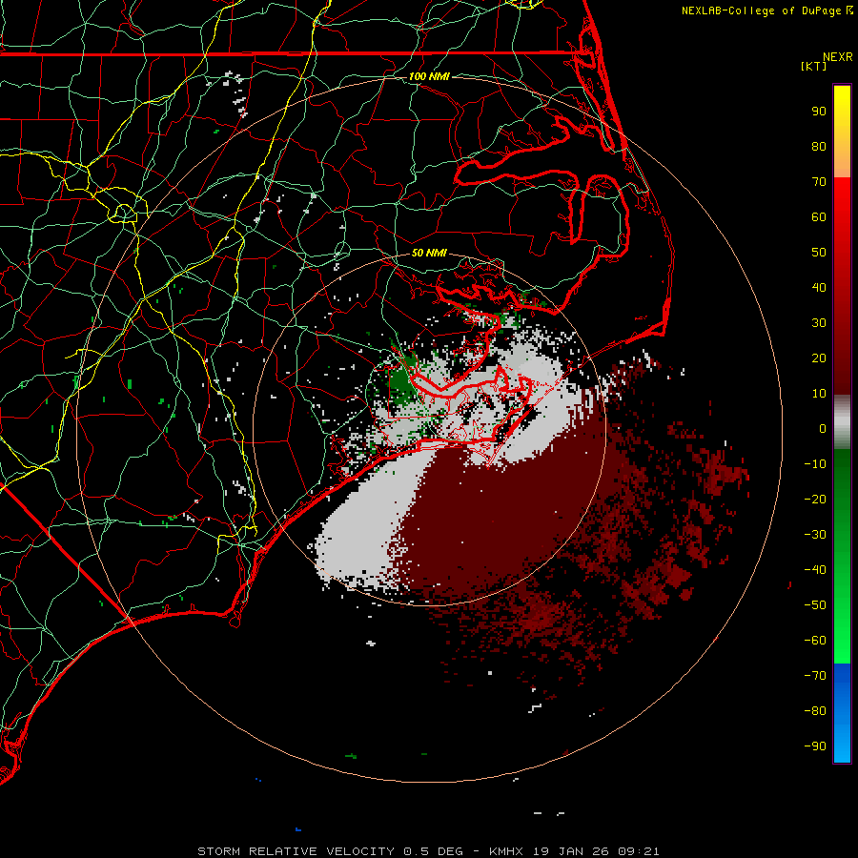The width and height of the screenshot is (858, 858).
Task: Click the 60 value on velocity scale
Action: point(819,217)
